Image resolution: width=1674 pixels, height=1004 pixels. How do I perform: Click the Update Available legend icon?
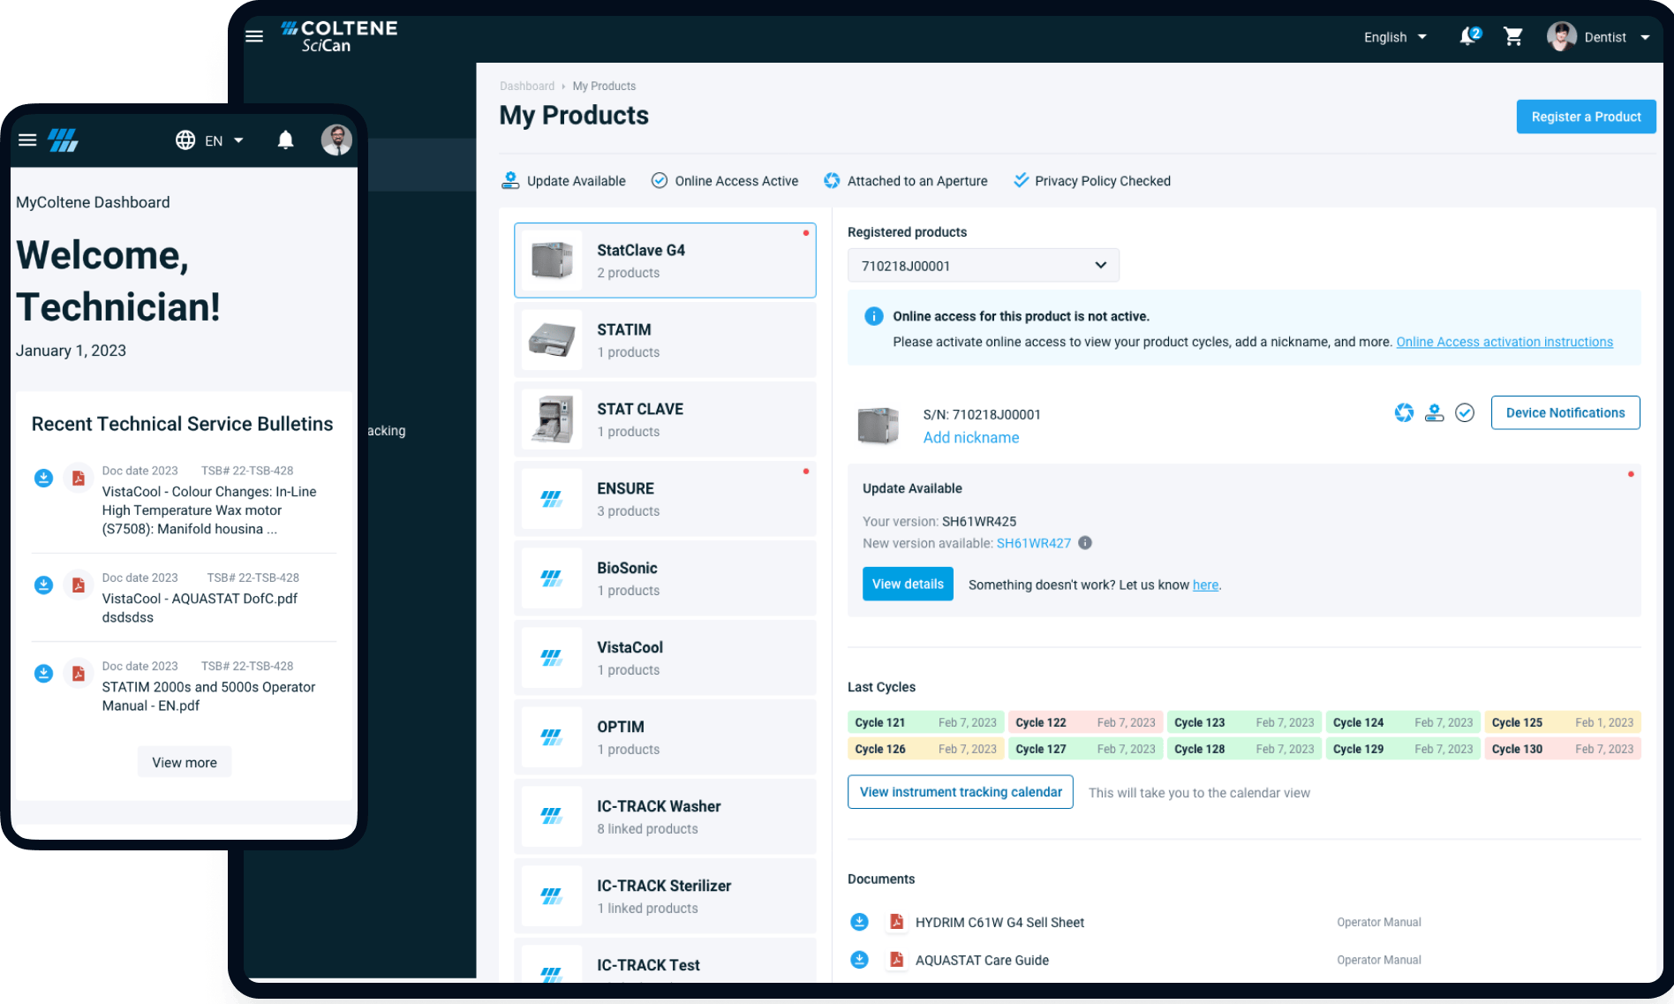[510, 180]
